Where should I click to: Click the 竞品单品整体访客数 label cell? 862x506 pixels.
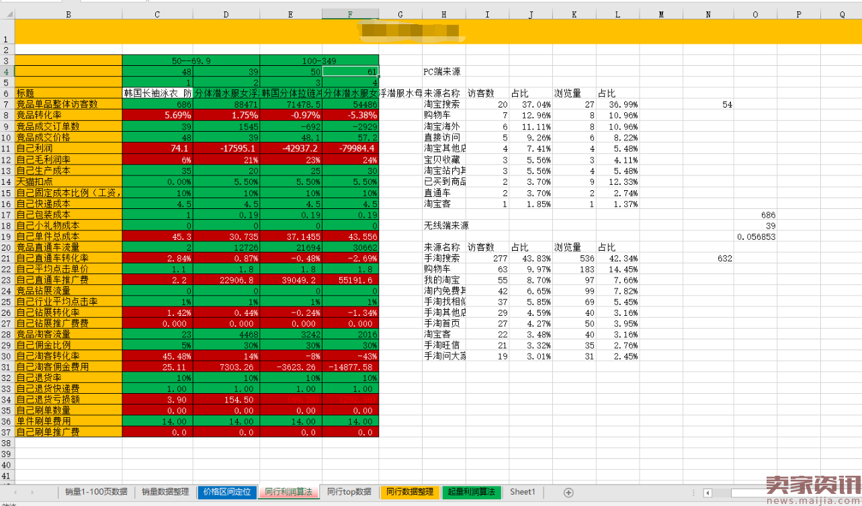[69, 104]
